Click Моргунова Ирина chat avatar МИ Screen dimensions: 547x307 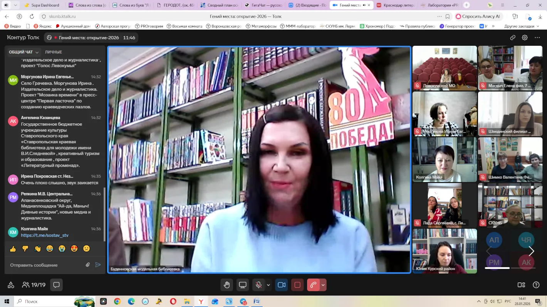(x=13, y=80)
